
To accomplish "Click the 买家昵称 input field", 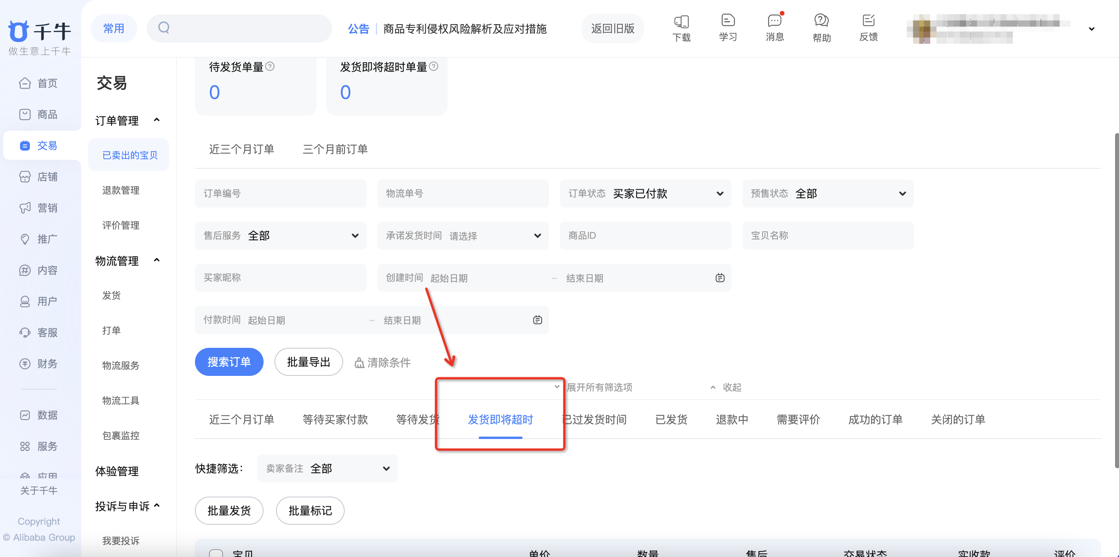I will pyautogui.click(x=281, y=278).
